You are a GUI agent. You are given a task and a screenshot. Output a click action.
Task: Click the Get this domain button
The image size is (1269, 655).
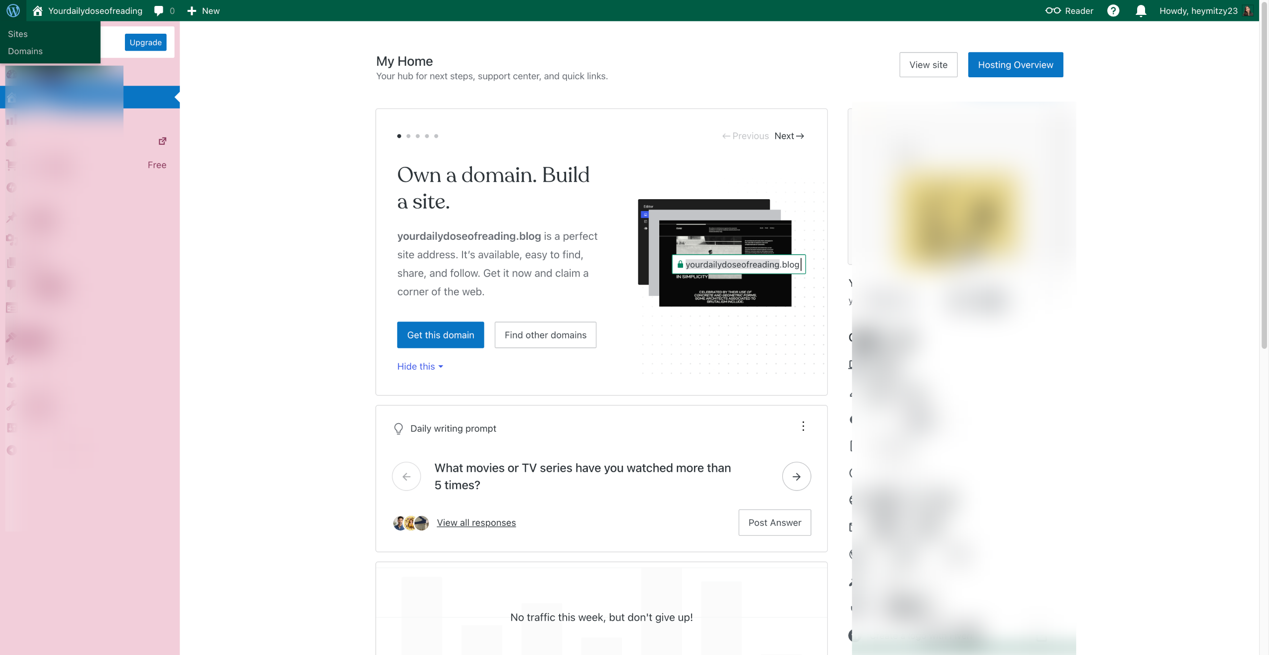[x=440, y=335]
